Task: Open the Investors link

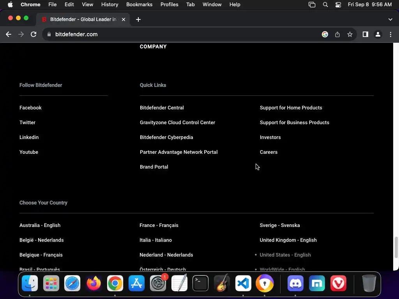Action: click(x=270, y=137)
